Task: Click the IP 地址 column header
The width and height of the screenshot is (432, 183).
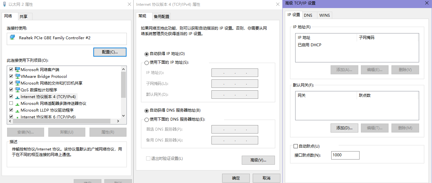Action: (x=326, y=38)
